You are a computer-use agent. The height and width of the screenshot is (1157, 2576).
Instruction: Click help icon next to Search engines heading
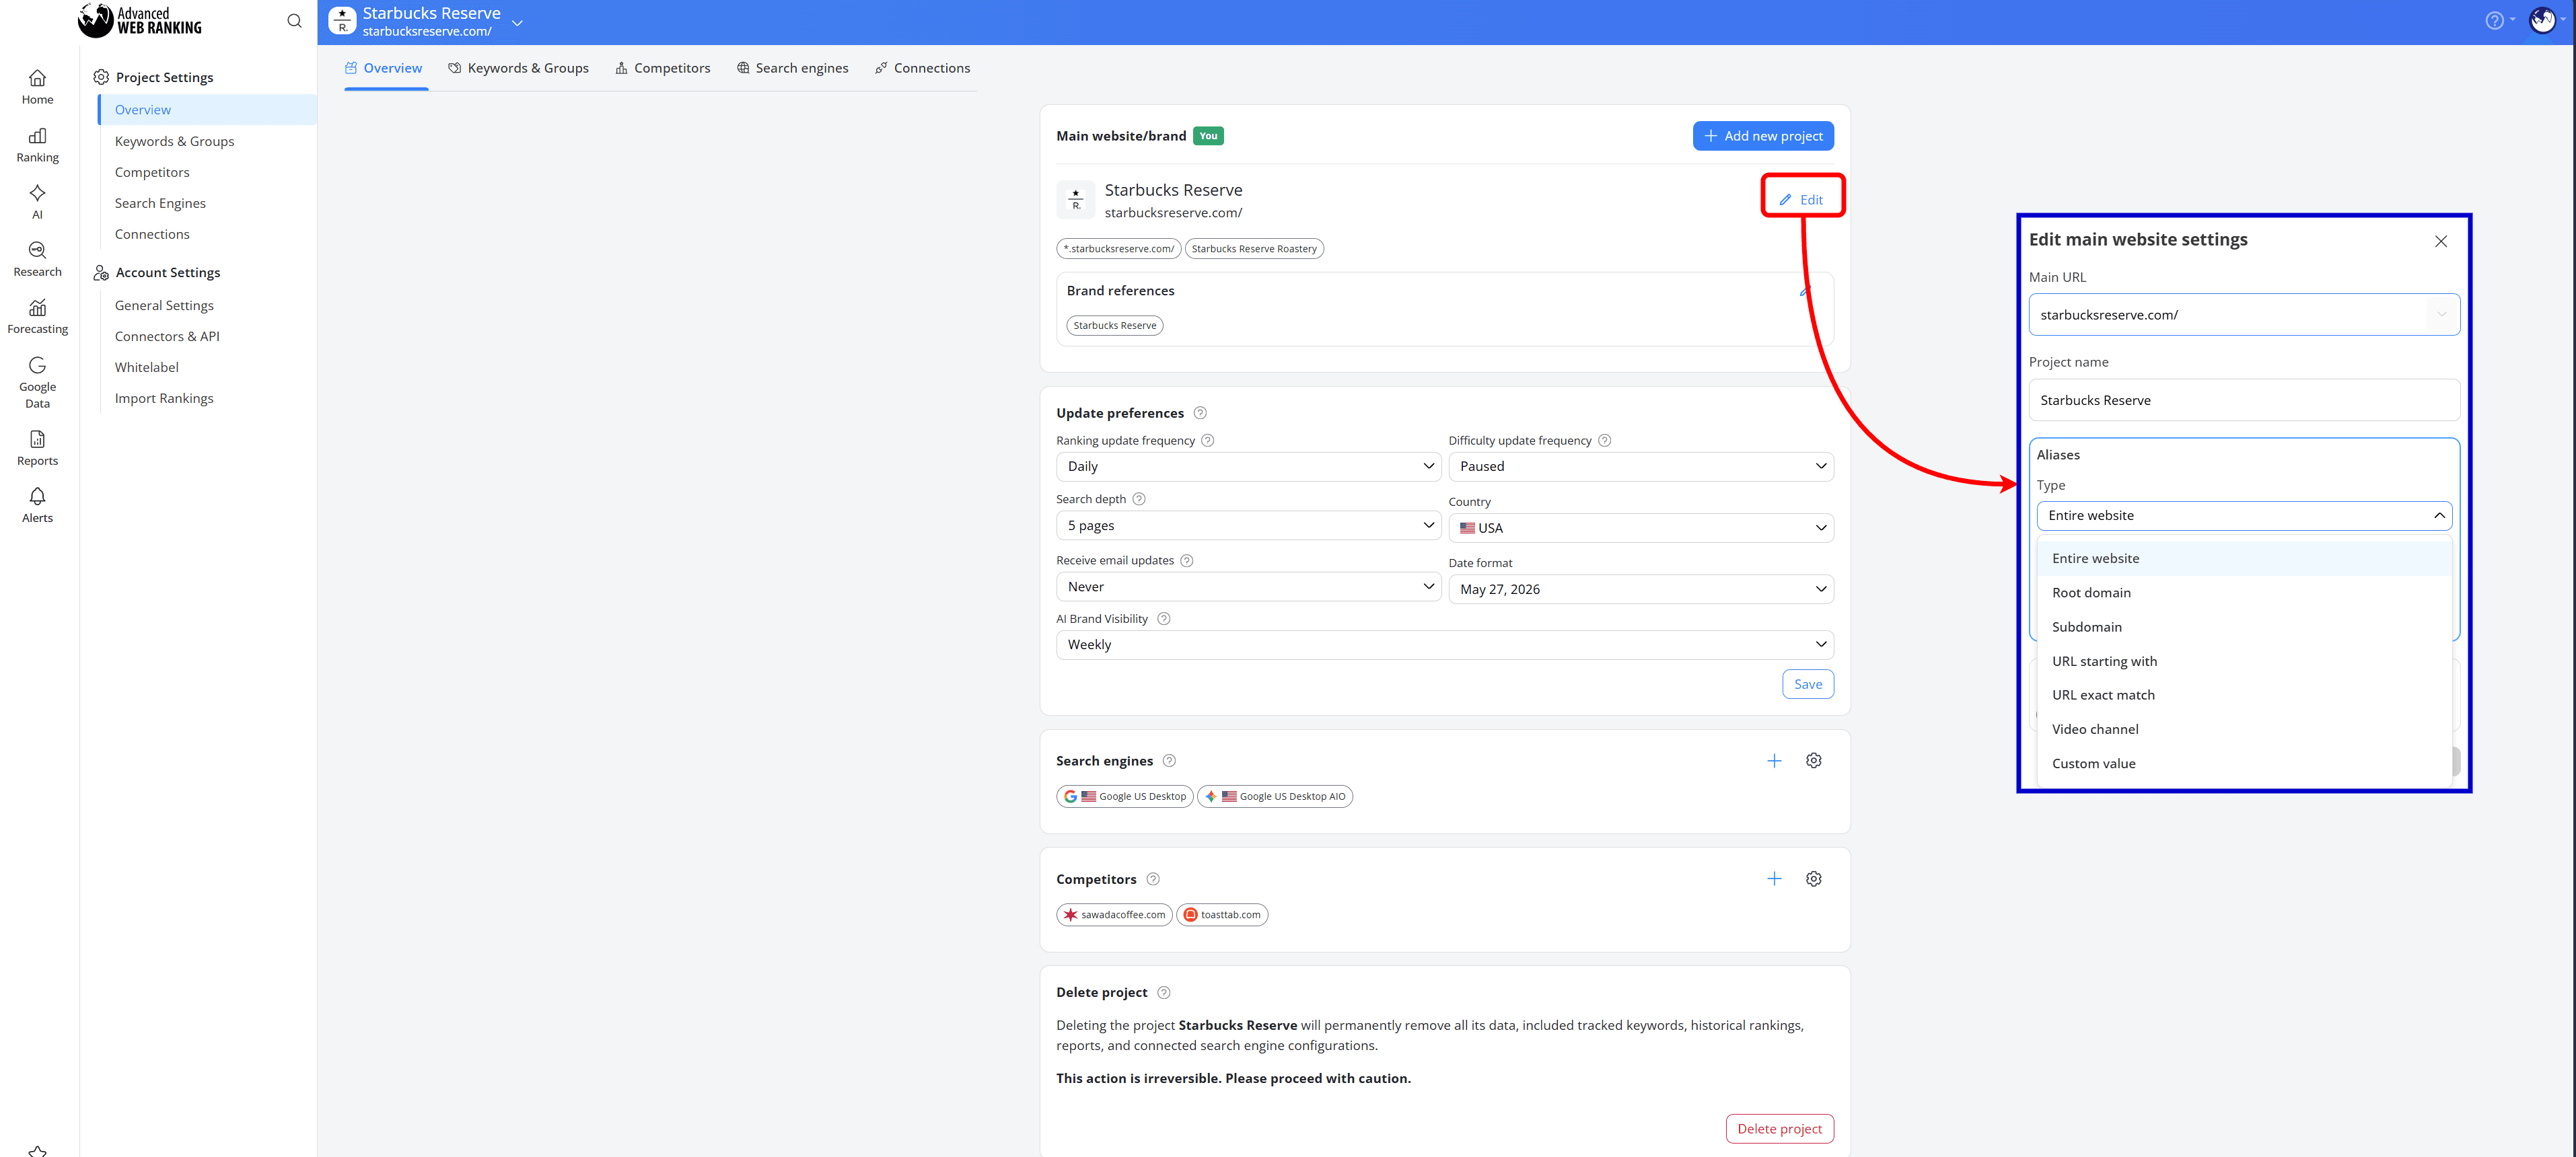click(x=1169, y=761)
